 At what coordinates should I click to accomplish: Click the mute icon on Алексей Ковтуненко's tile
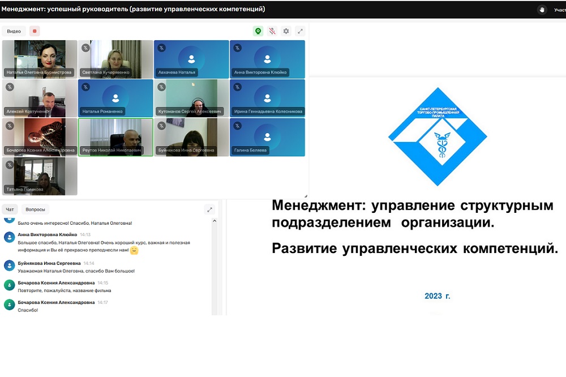click(x=8, y=88)
